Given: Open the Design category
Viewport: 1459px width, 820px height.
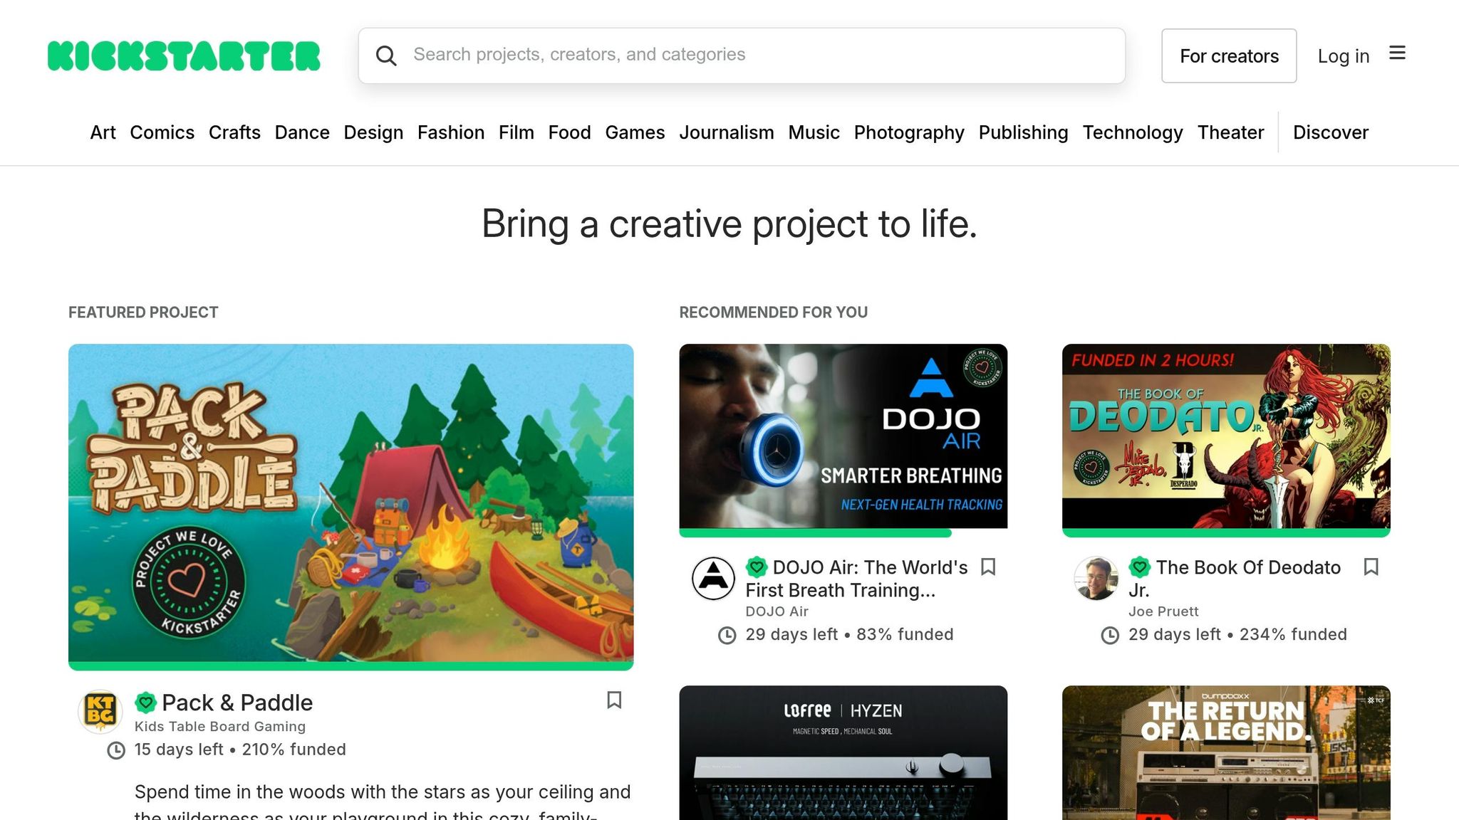Looking at the screenshot, I should coord(373,132).
